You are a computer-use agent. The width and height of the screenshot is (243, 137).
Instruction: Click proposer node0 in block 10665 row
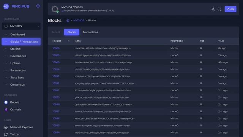(175, 55)
